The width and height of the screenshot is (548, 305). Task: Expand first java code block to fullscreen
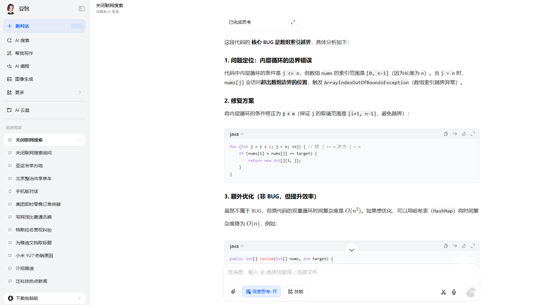point(473,134)
